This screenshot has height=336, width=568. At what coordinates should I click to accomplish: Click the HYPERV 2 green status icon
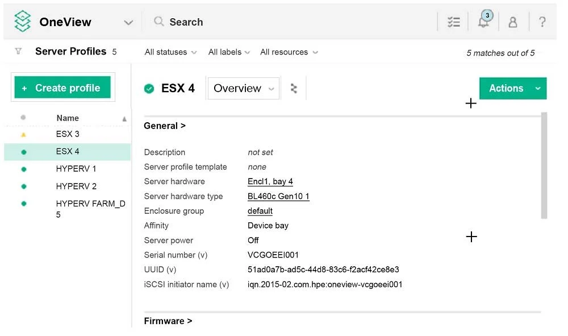tap(24, 186)
